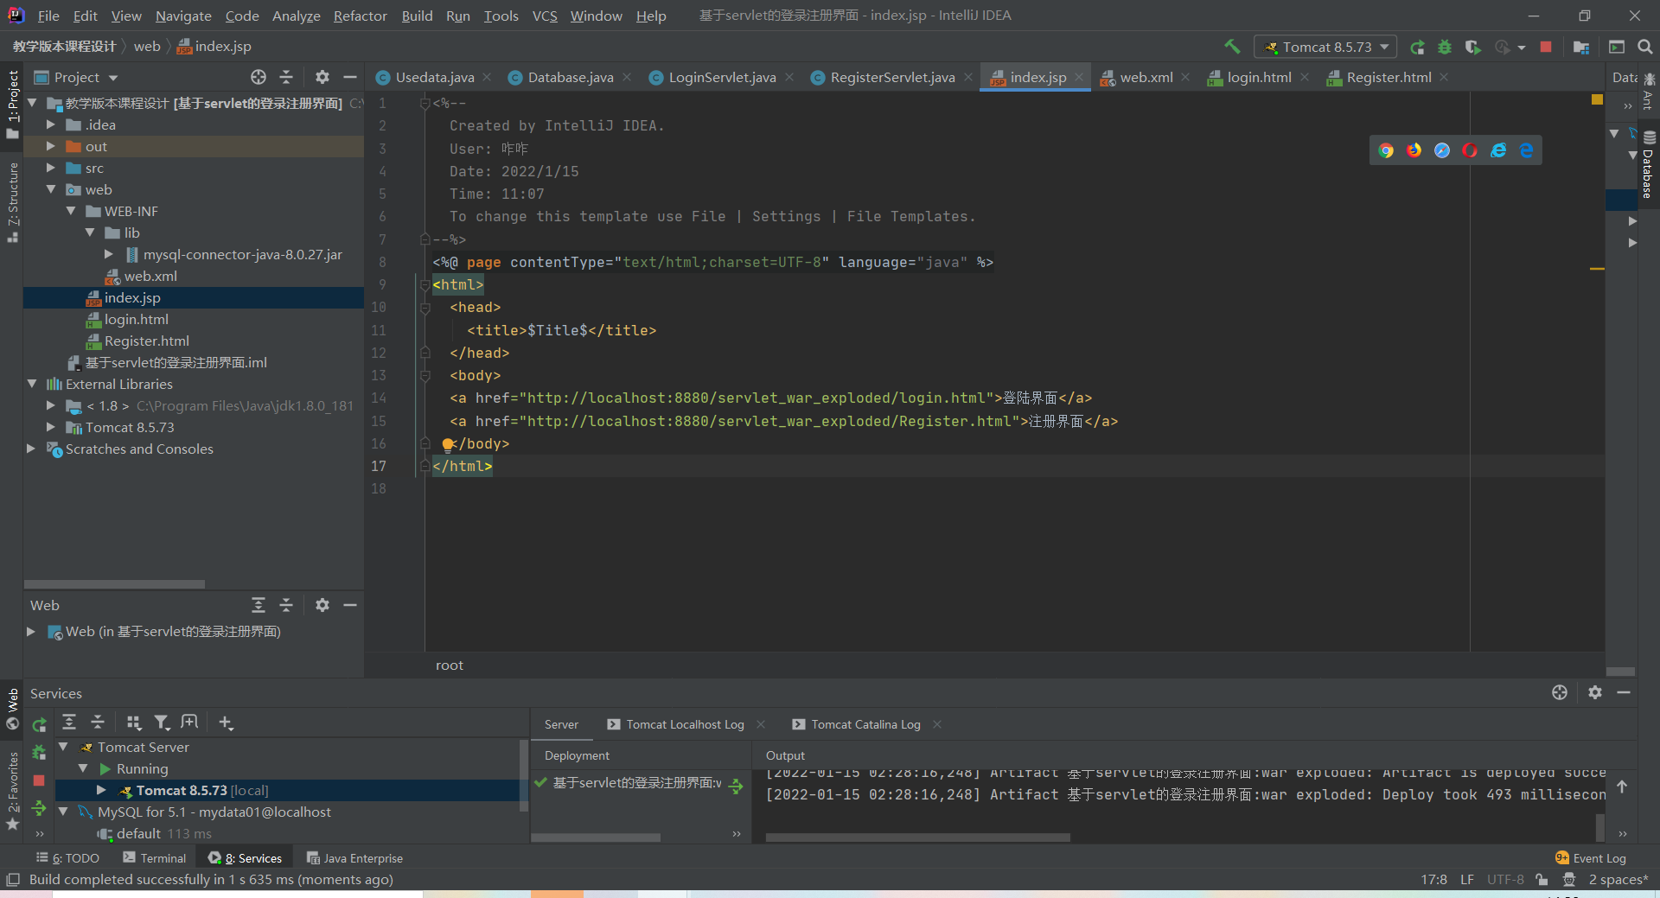Open page in Opera browser icon
The height and width of the screenshot is (898, 1660).
point(1470,150)
